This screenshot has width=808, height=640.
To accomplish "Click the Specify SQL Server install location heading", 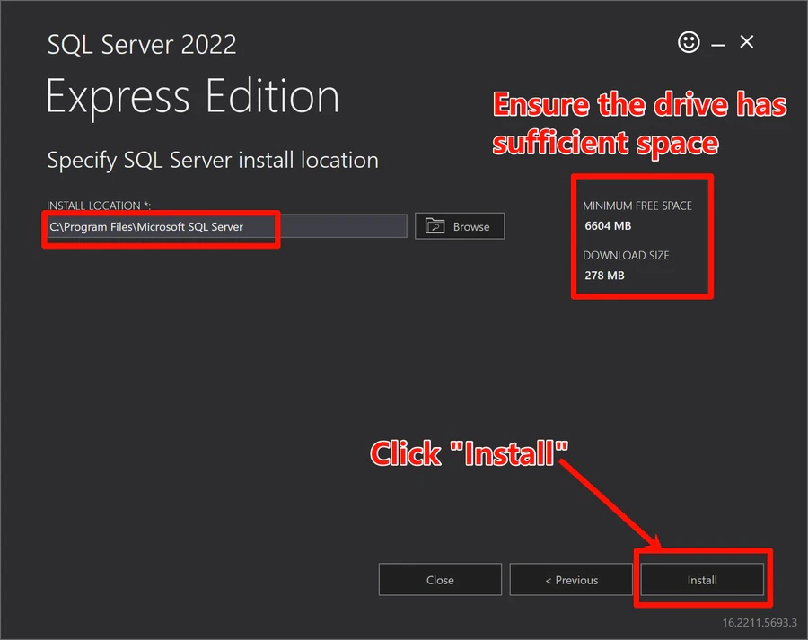I will click(x=213, y=161).
